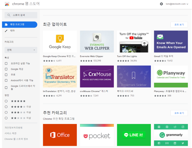Open Turn Off the Lights thumbnail
The image size is (192, 148).
pyautogui.click(x=134, y=42)
